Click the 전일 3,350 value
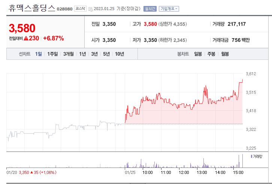Image resolution: width=272 pixels, height=184 pixels. pyautogui.click(x=109, y=24)
